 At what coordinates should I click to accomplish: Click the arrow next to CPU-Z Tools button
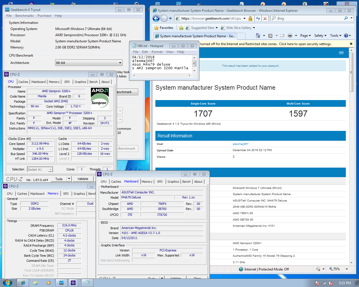[x=69, y=179]
